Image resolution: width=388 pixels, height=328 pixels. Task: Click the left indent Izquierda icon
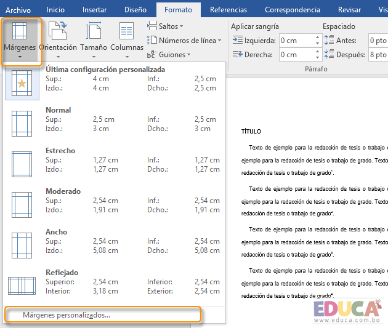click(238, 40)
